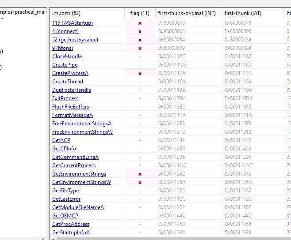Viewport: 291px width, 240px height.
Task: Sort by the flag (11) column header
Action: pyautogui.click(x=140, y=13)
